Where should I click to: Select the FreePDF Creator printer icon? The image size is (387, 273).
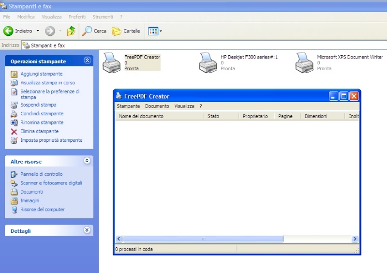[x=112, y=63]
